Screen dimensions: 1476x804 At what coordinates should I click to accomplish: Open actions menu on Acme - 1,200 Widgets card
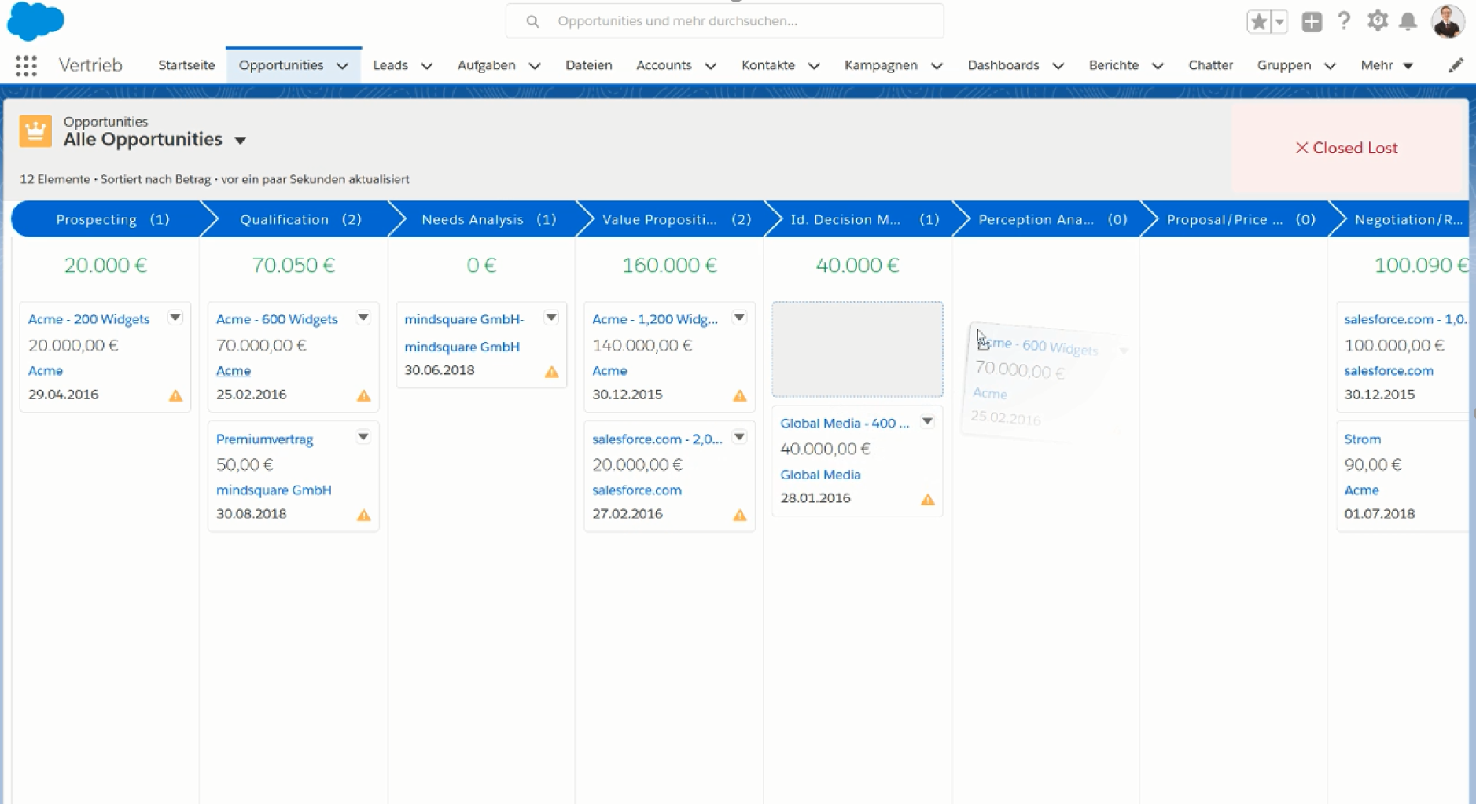[x=739, y=318]
